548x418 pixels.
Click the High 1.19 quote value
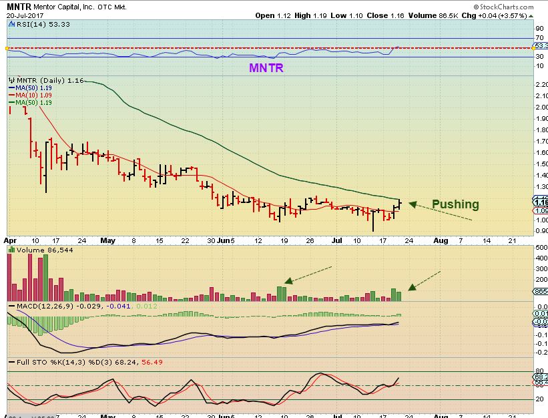point(310,15)
